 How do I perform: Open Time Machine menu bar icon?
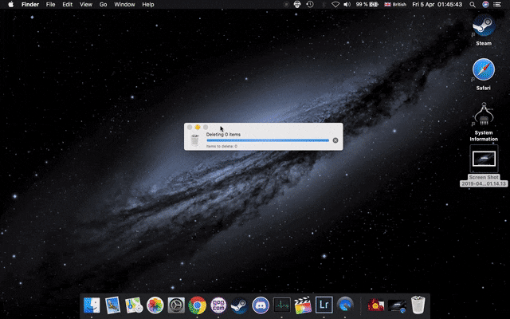coord(310,5)
